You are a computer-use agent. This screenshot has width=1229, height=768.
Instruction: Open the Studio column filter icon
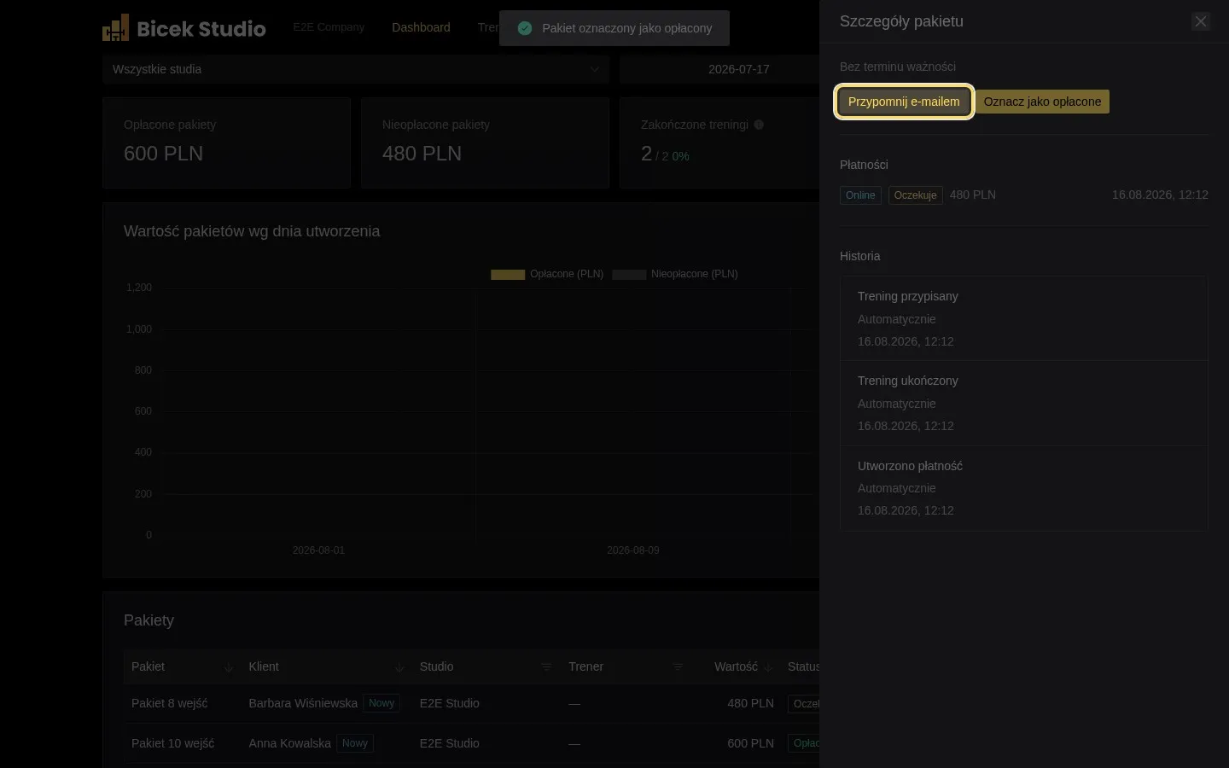pos(546,667)
